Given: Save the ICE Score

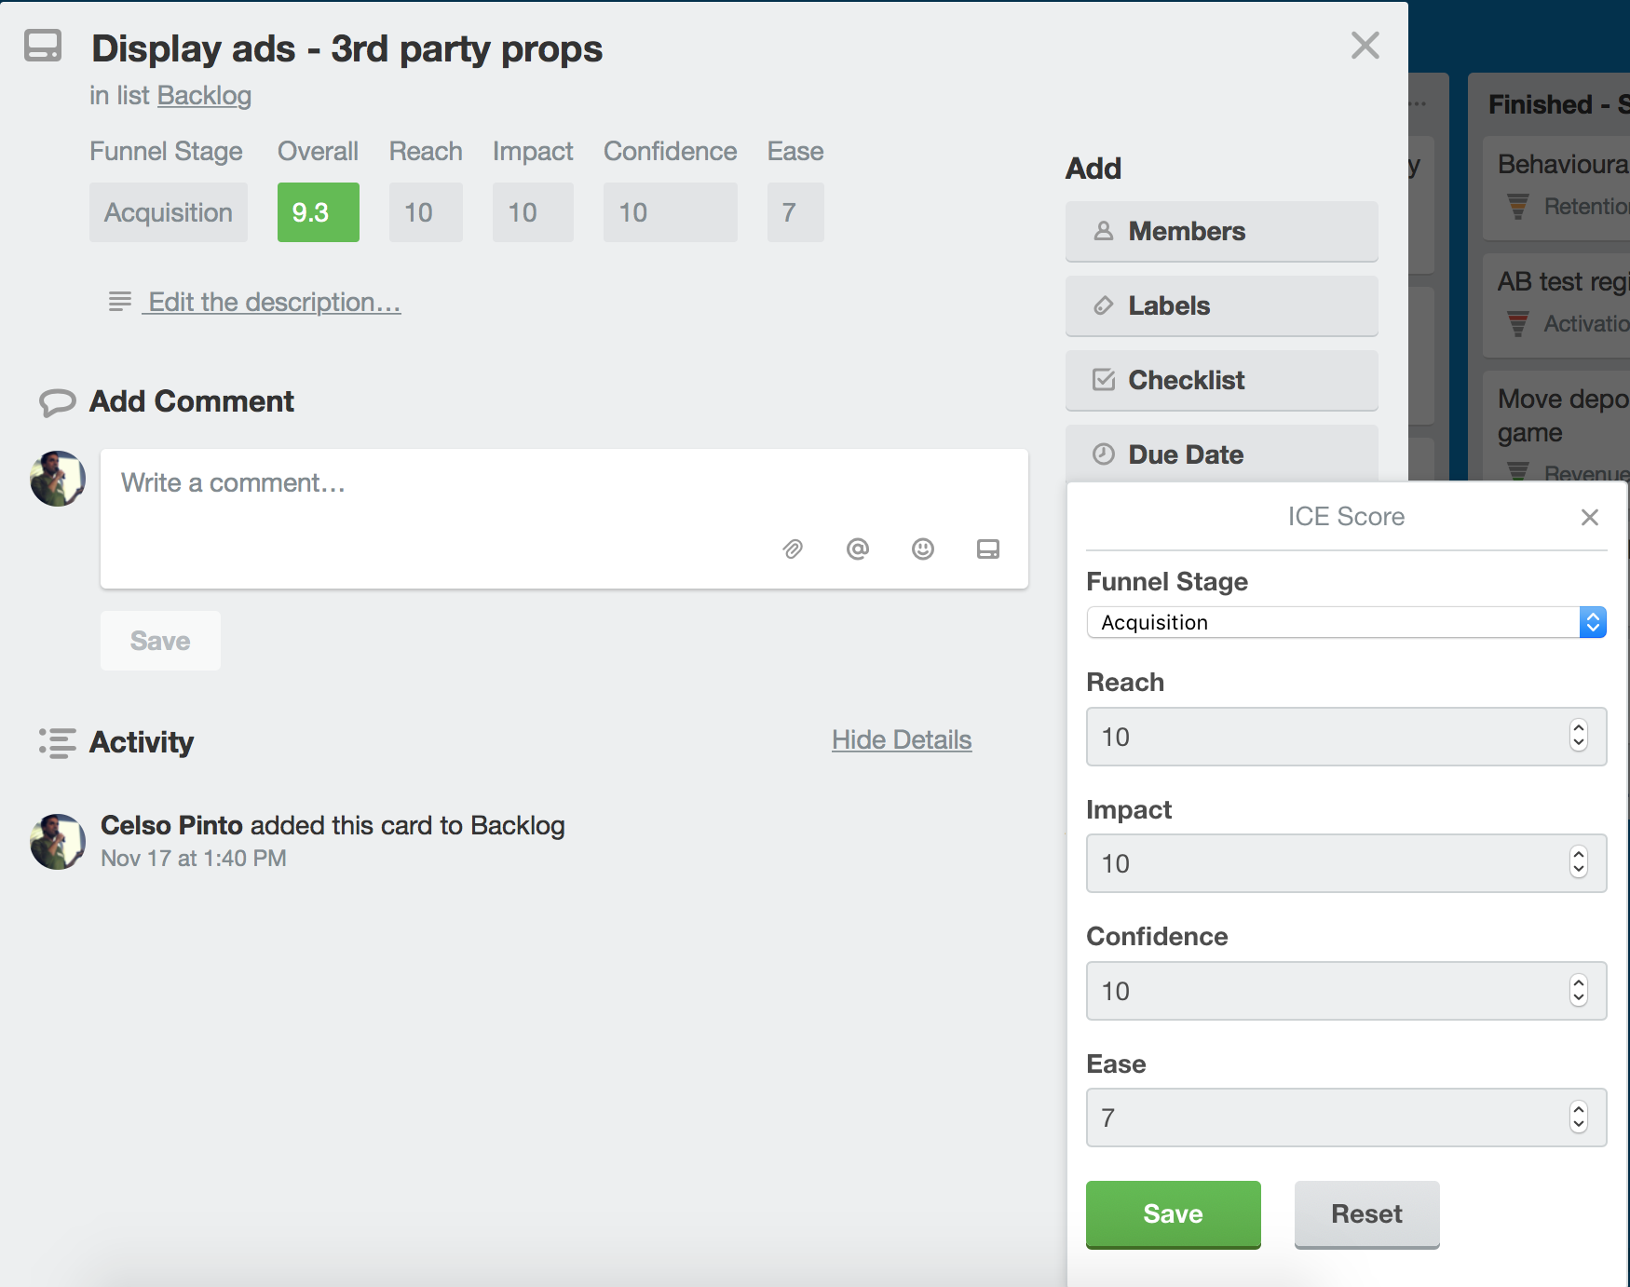Looking at the screenshot, I should [1172, 1213].
